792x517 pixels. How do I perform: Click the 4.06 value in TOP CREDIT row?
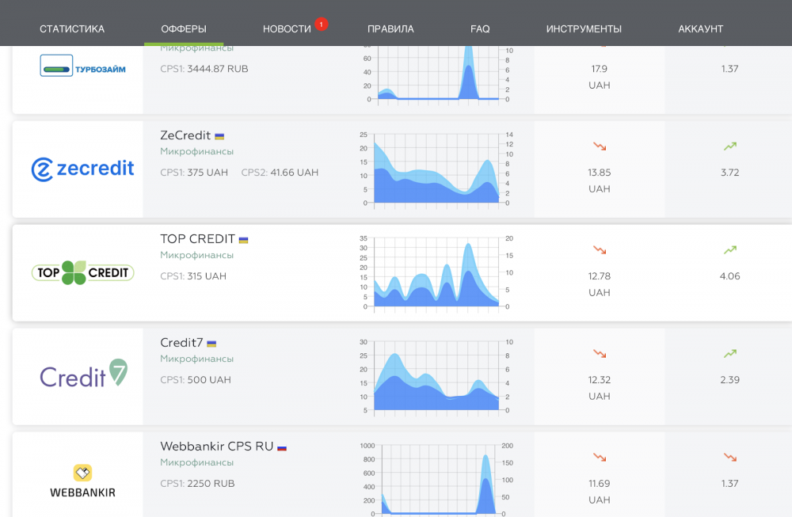[730, 276]
